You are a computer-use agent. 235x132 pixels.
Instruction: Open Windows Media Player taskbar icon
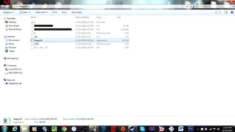[34, 129]
